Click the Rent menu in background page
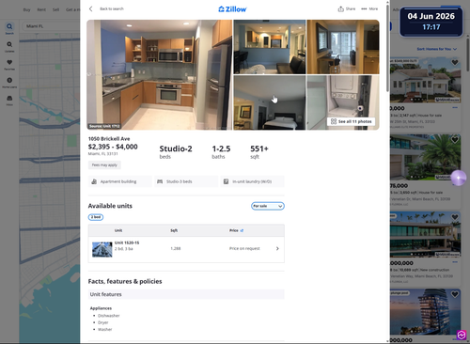The height and width of the screenshot is (344, 470). coord(41,9)
